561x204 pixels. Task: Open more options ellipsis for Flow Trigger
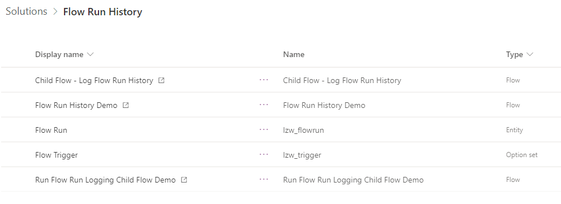[264, 155]
